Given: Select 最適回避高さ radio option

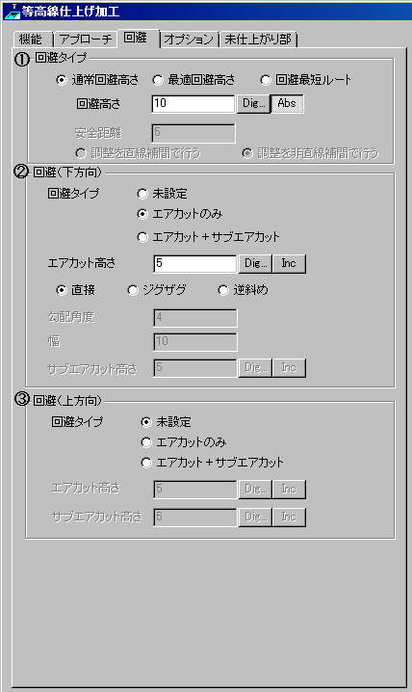Looking at the screenshot, I should pos(193,80).
